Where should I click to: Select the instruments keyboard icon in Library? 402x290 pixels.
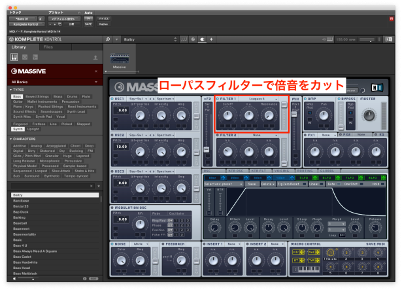point(14,57)
